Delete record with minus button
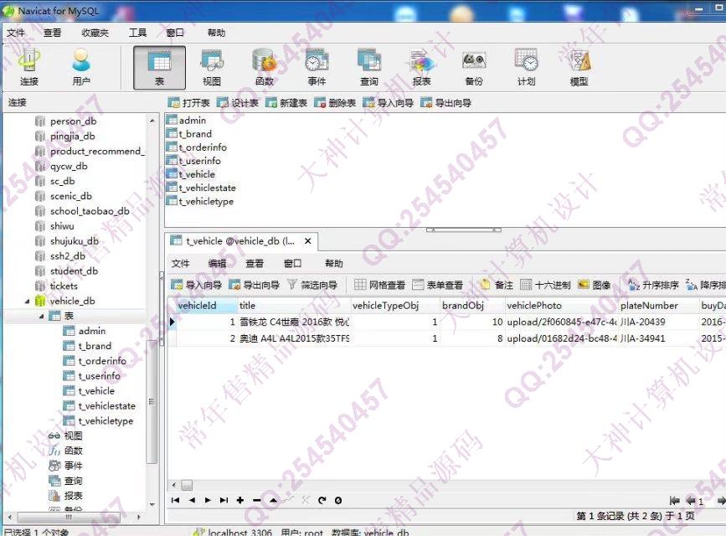 256,500
